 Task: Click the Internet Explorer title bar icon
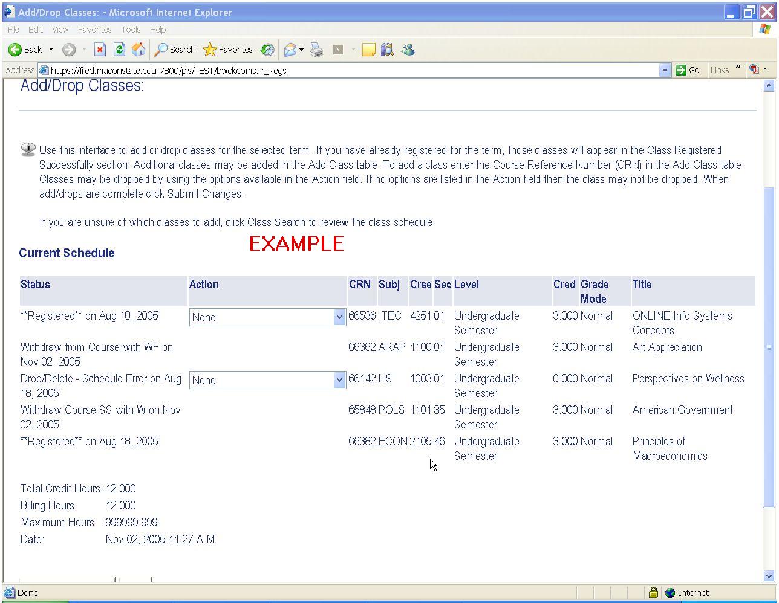9,12
